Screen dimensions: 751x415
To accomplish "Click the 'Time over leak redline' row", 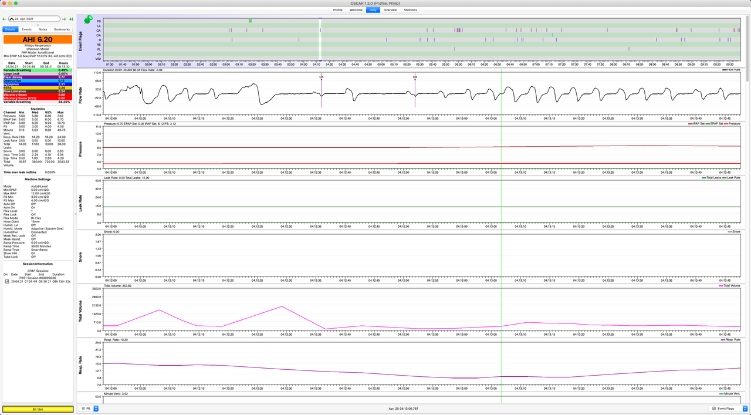I will (38, 171).
